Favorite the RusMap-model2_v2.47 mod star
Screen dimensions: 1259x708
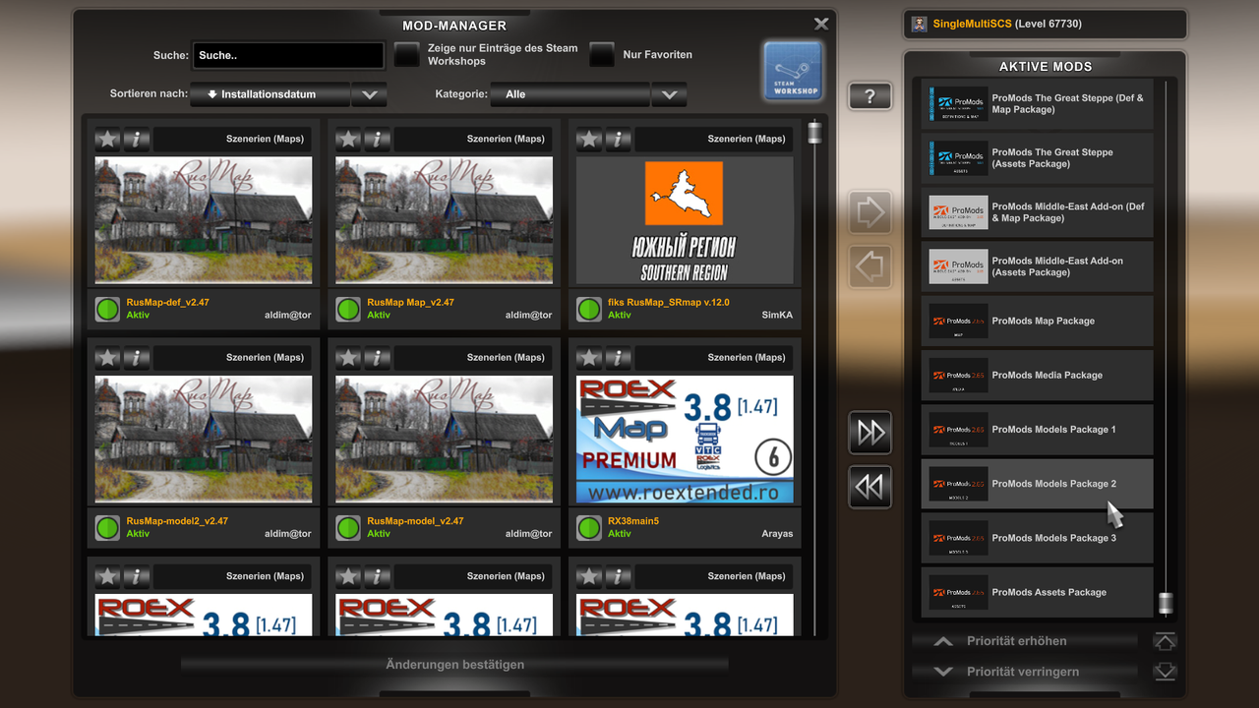pyautogui.click(x=107, y=357)
